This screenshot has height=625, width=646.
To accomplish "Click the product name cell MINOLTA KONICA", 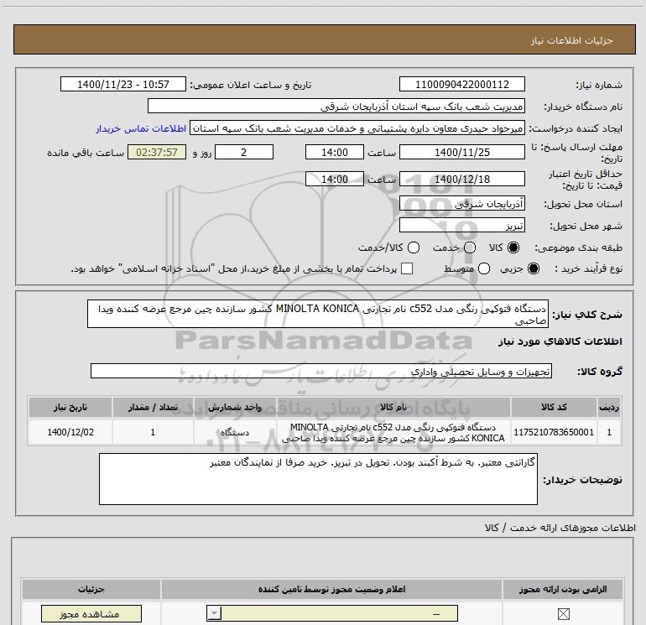I will click(393, 432).
